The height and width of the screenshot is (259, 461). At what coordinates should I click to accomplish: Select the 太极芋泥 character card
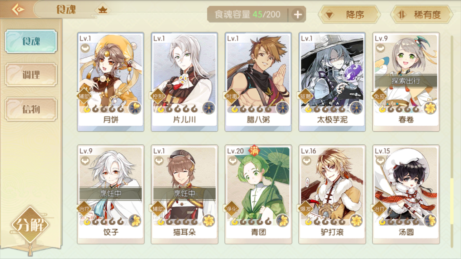pos(332,82)
